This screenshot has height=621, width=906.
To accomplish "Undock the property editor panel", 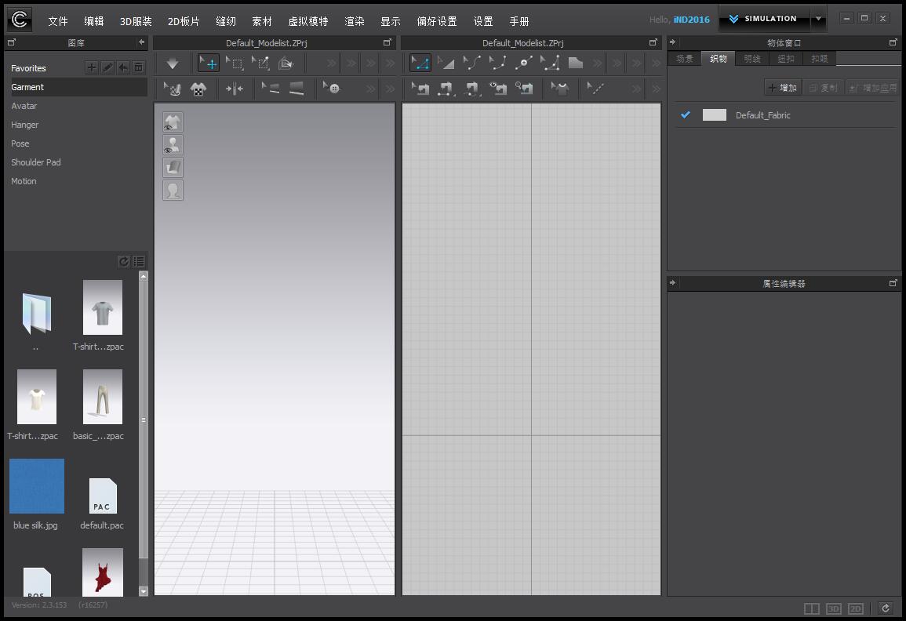I will tap(893, 282).
